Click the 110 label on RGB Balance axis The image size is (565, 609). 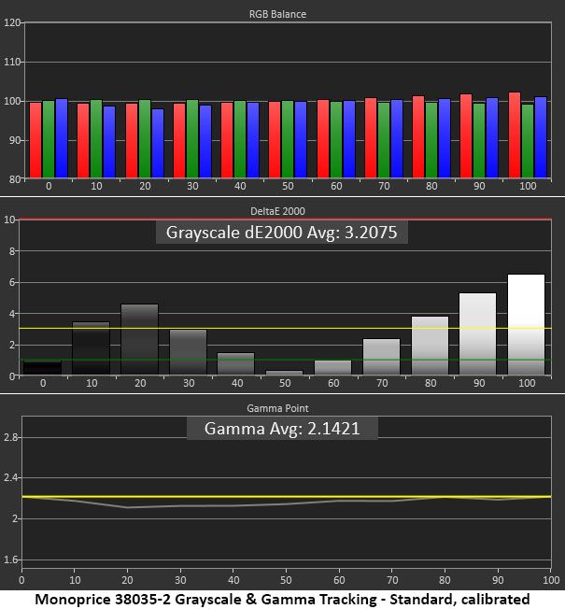(11, 62)
